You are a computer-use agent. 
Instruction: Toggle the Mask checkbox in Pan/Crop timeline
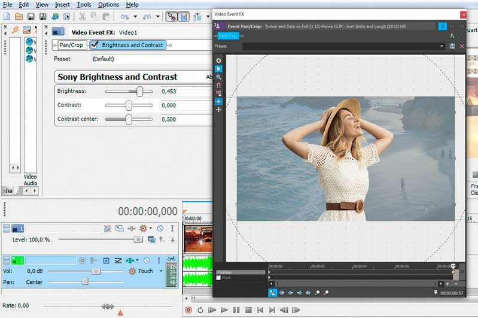(218, 278)
